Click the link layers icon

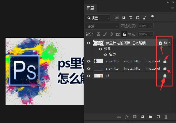click(x=119, y=117)
